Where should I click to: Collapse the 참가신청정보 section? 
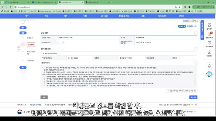(196, 49)
